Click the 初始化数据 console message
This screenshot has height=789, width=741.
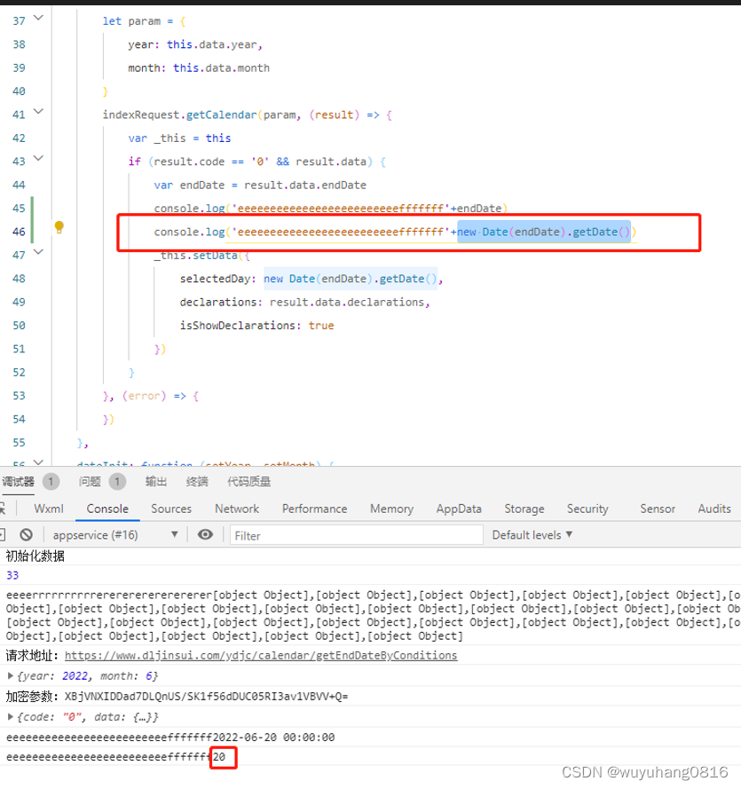coord(35,556)
